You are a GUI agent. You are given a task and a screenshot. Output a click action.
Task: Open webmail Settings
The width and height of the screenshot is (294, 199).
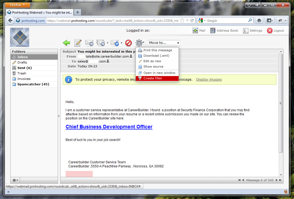click(253, 31)
